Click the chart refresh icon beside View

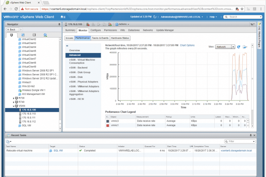(239, 47)
